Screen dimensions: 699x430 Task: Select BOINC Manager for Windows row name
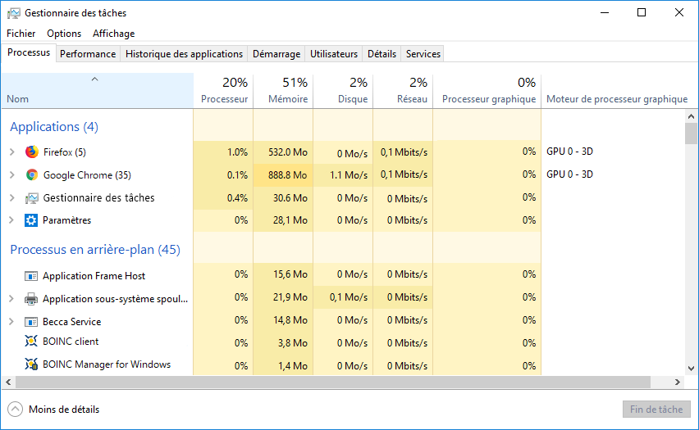107,364
